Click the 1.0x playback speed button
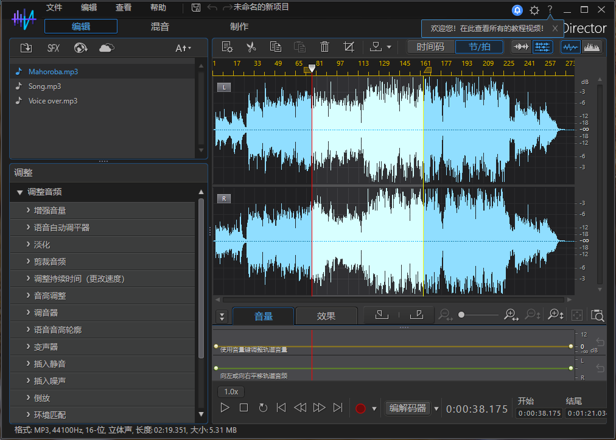The image size is (616, 440). tap(231, 391)
